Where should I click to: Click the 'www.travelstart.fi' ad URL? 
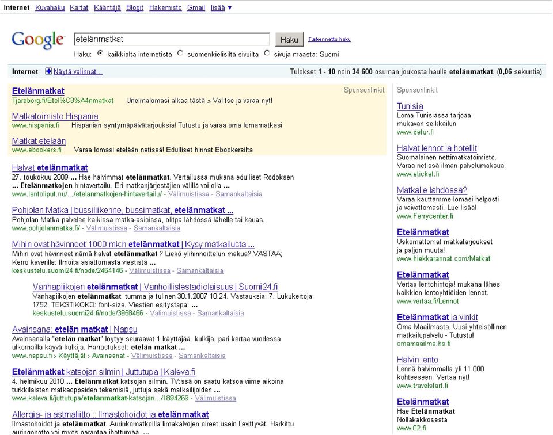(x=422, y=386)
